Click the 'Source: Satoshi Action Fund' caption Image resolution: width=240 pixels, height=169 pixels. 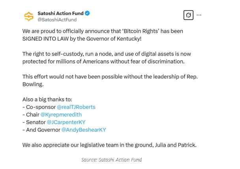(111, 160)
